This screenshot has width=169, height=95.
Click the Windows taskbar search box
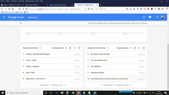24,93
